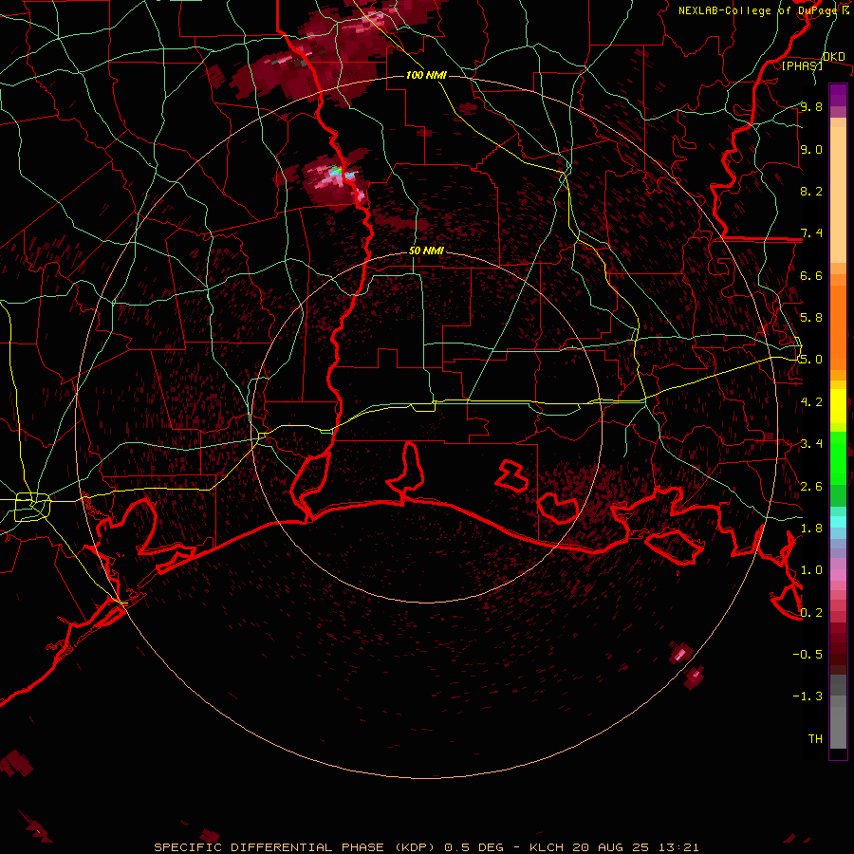This screenshot has height=854, width=854.
Task: Select the 0.2 scale value
Action: (x=811, y=613)
